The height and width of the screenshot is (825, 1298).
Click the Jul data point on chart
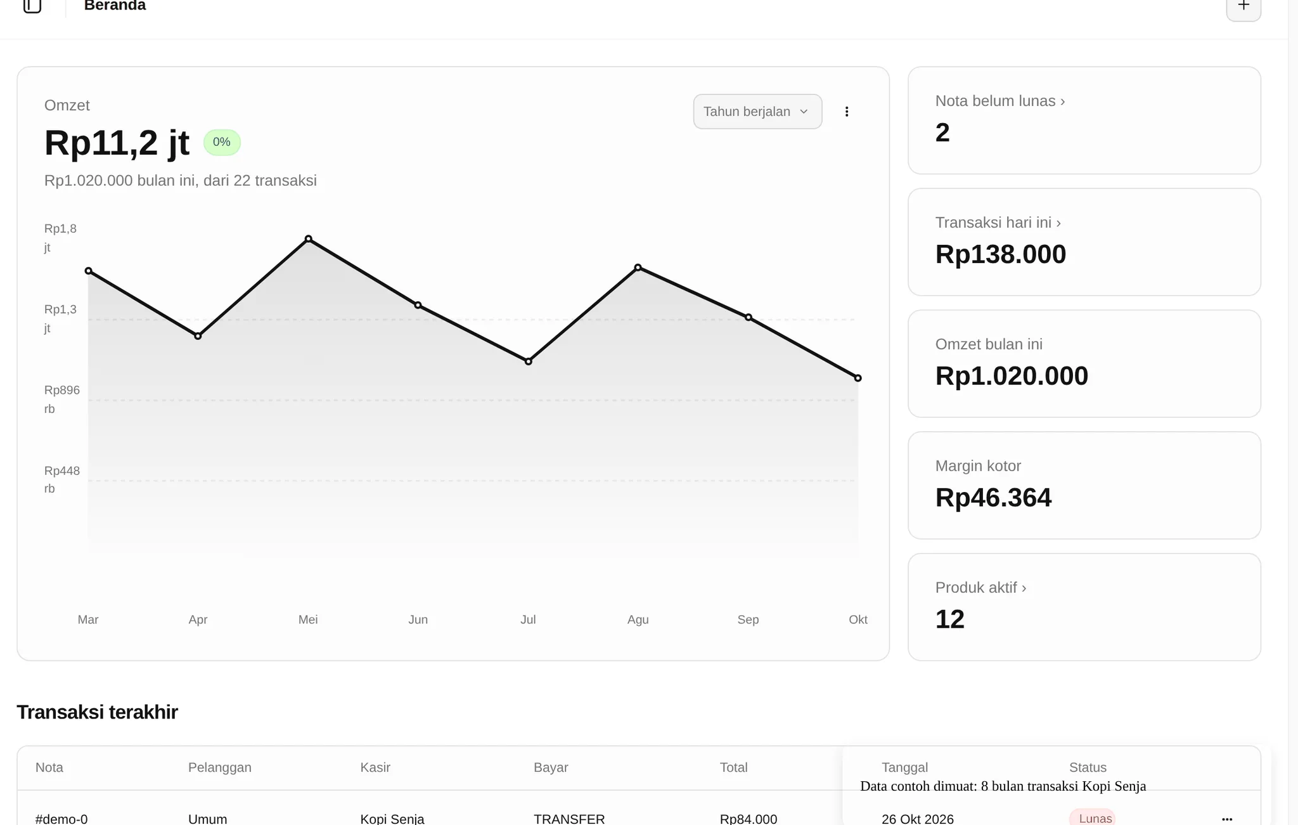pyautogui.click(x=529, y=361)
